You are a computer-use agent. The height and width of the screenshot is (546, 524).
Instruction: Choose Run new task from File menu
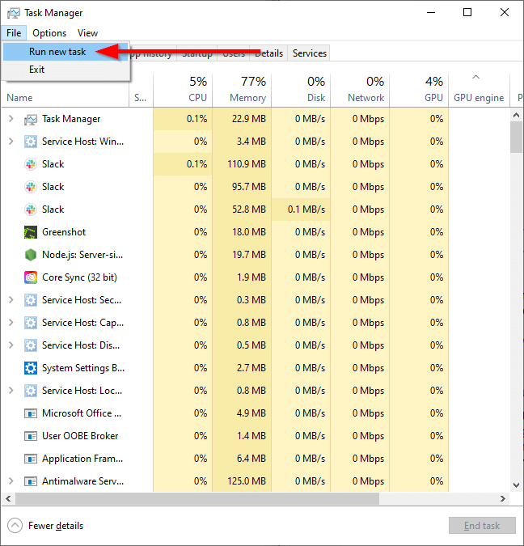coord(65,52)
